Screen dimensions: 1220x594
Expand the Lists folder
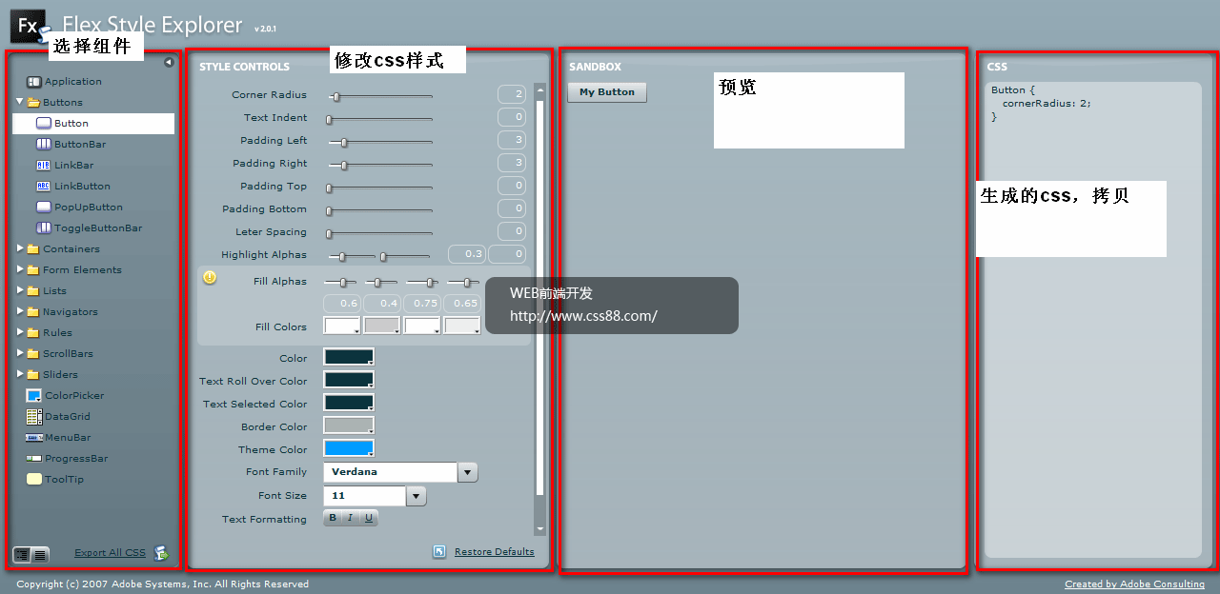click(x=20, y=290)
